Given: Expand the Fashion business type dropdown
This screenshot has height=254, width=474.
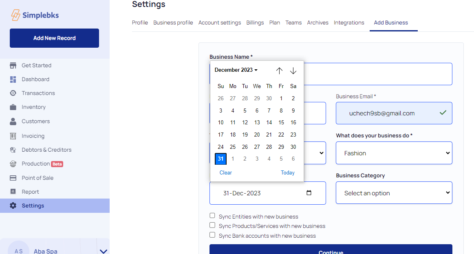Looking at the screenshot, I should tap(394, 153).
